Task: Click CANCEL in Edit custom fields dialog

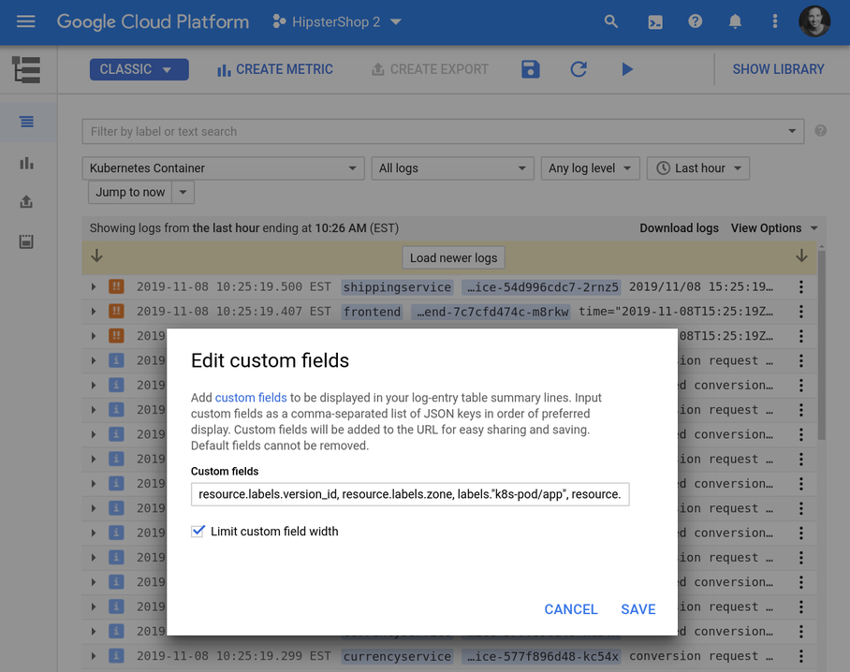Action: [571, 609]
